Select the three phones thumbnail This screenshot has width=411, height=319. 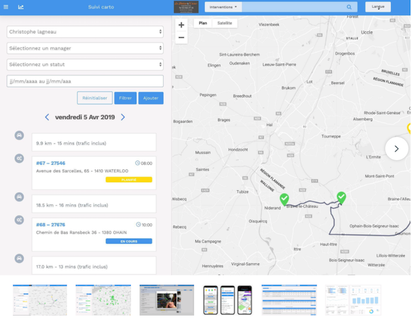coord(227,300)
